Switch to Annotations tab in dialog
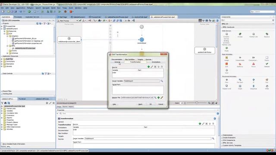Screen dimensions: 276x155 156,62
